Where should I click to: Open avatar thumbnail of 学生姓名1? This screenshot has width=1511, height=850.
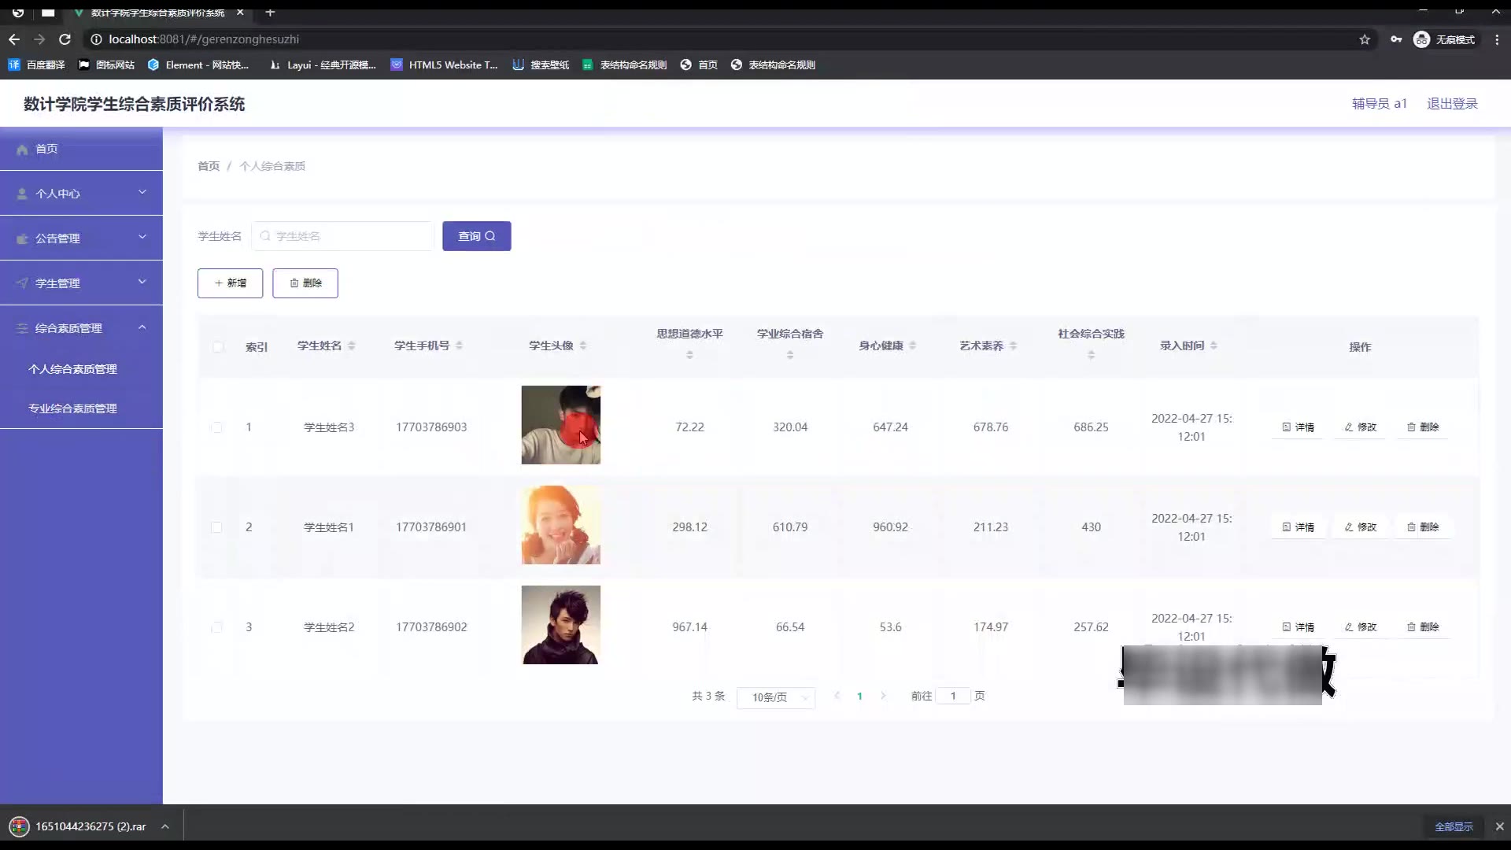tap(560, 525)
